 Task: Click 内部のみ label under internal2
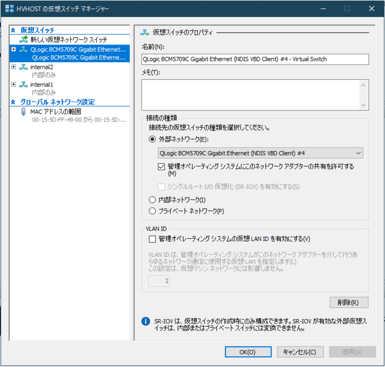44,75
